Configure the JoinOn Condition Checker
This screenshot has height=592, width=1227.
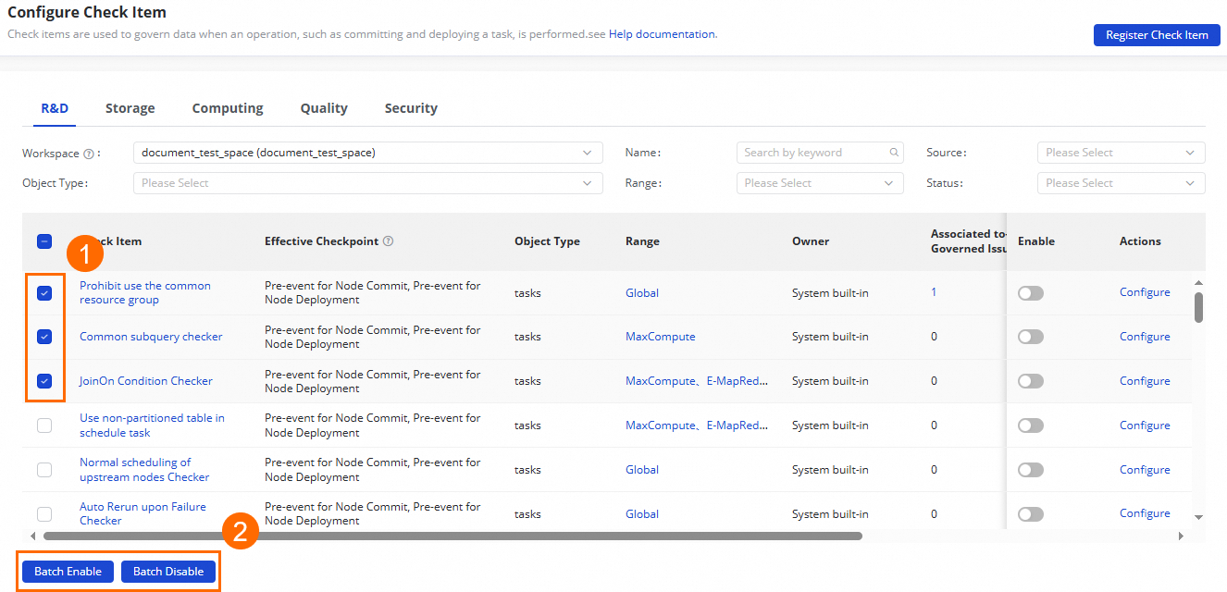pos(1145,381)
